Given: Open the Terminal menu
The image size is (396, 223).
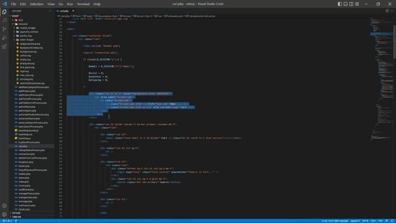Looking at the screenshot, I should [x=84, y=4].
